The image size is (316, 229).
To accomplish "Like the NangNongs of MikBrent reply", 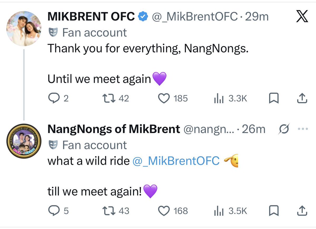I will tap(164, 211).
